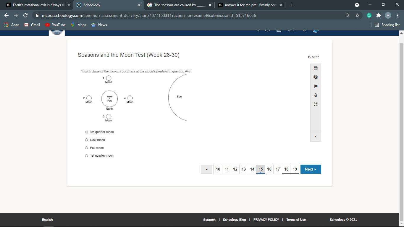The height and width of the screenshot is (227, 404).
Task: Activate the answer eliminator strikethrough tool
Action: [316, 95]
